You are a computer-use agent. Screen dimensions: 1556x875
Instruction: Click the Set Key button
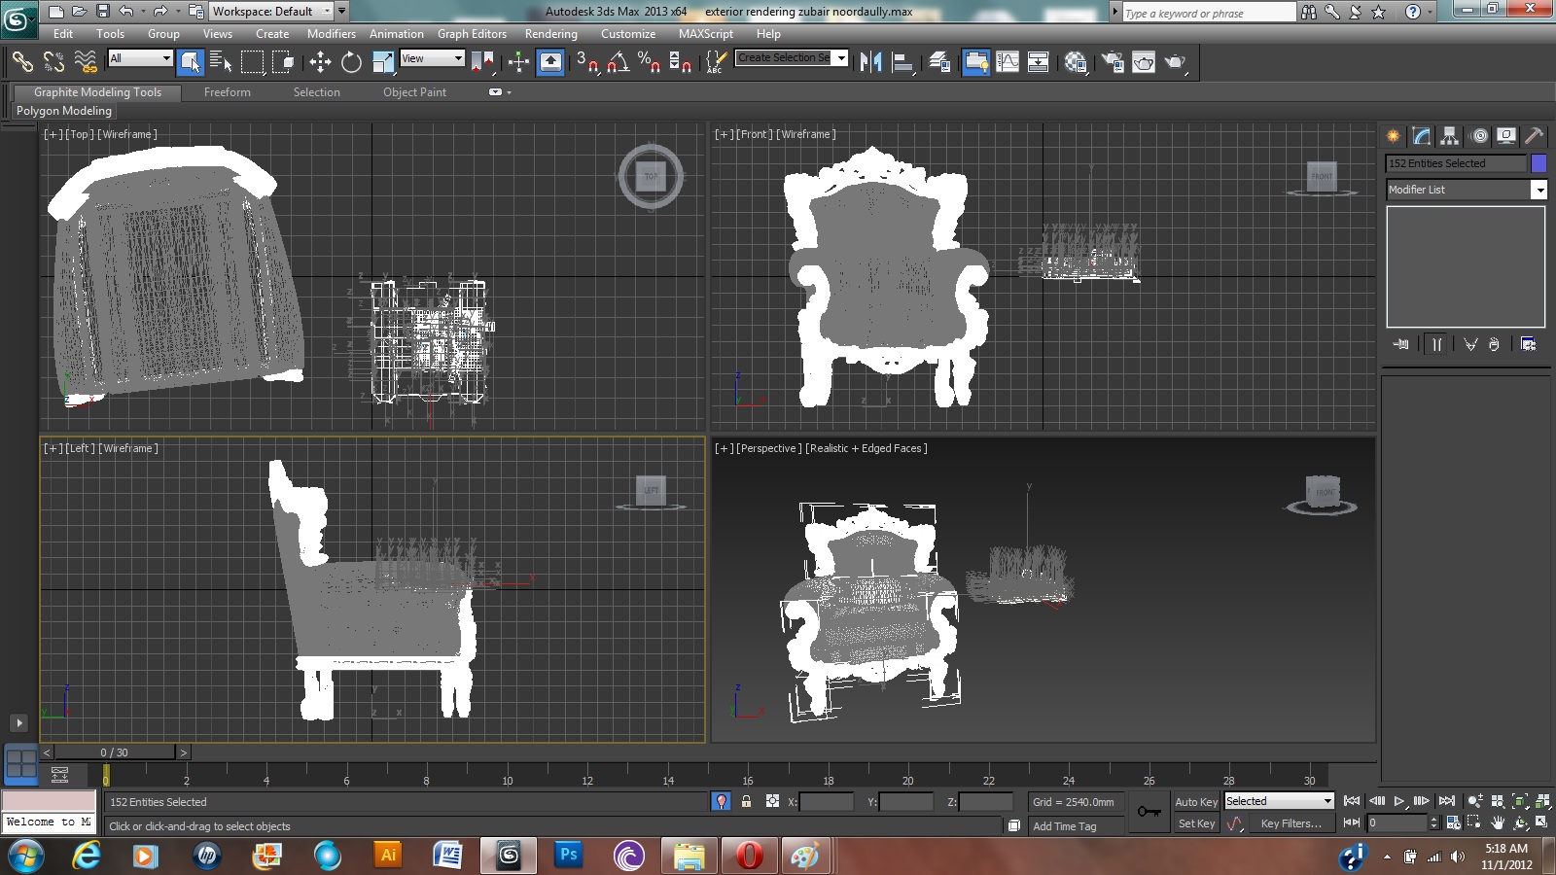click(x=1195, y=823)
